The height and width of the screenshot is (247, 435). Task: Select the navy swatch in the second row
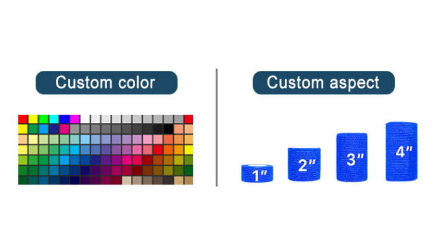click(x=54, y=129)
